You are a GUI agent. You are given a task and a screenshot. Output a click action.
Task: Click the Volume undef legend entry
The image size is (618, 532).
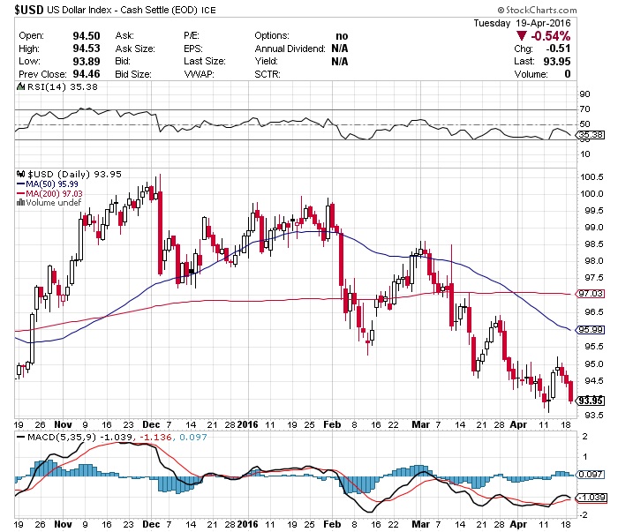tap(53, 202)
